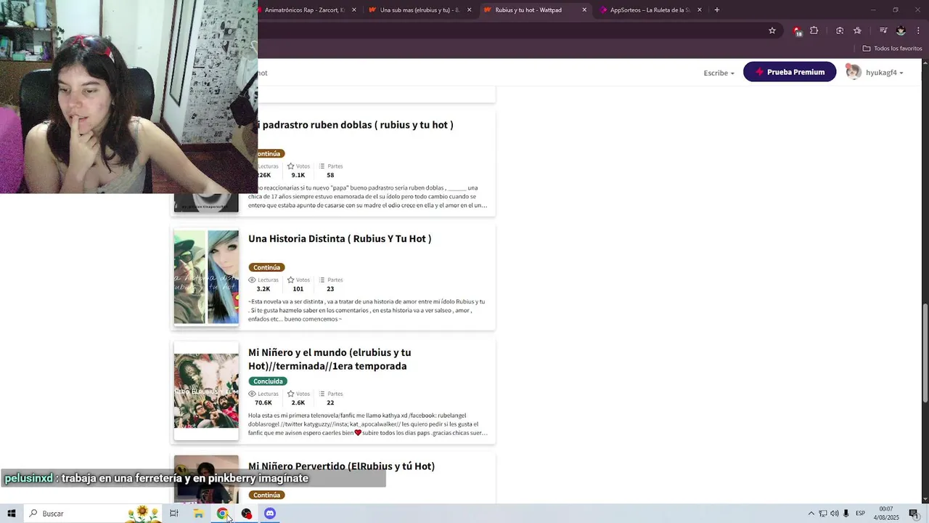Close the Animatrónicos Rap tab
Viewport: 929px width, 523px height.
tap(354, 10)
